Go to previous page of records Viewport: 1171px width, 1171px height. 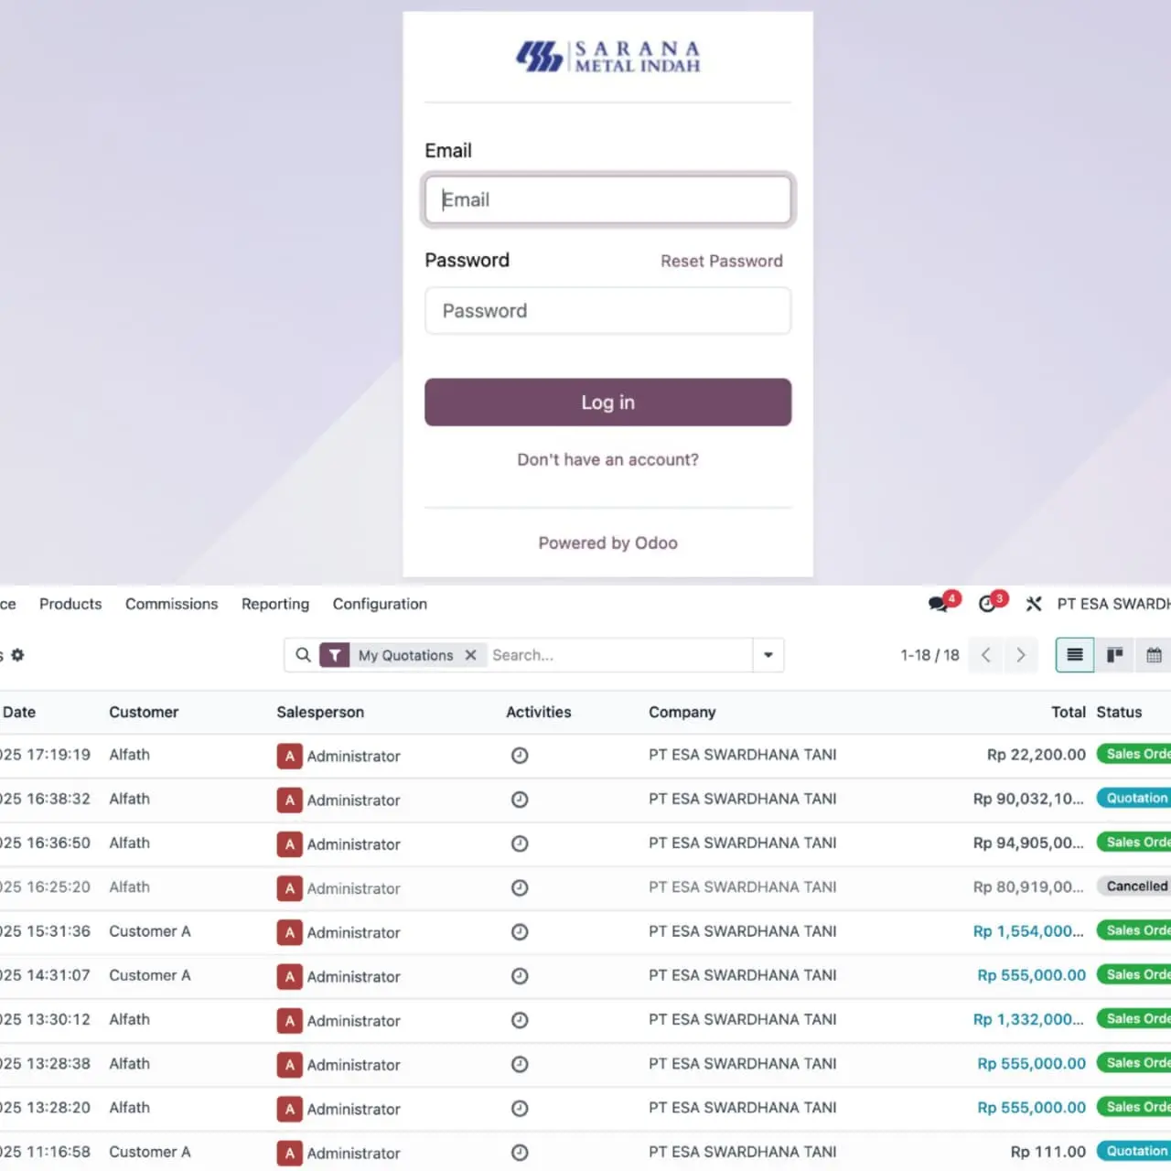[986, 655]
